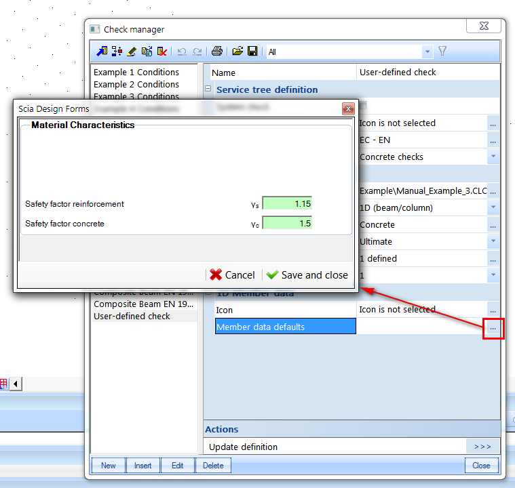Image resolution: width=515 pixels, height=488 pixels.
Task: Select Example 3 Conditions in list
Action: (136, 96)
